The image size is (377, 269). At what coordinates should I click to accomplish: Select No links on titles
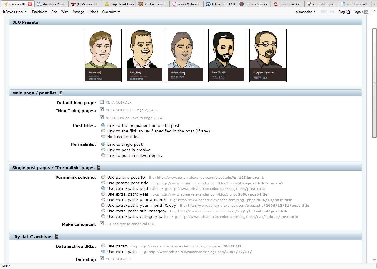(103, 136)
